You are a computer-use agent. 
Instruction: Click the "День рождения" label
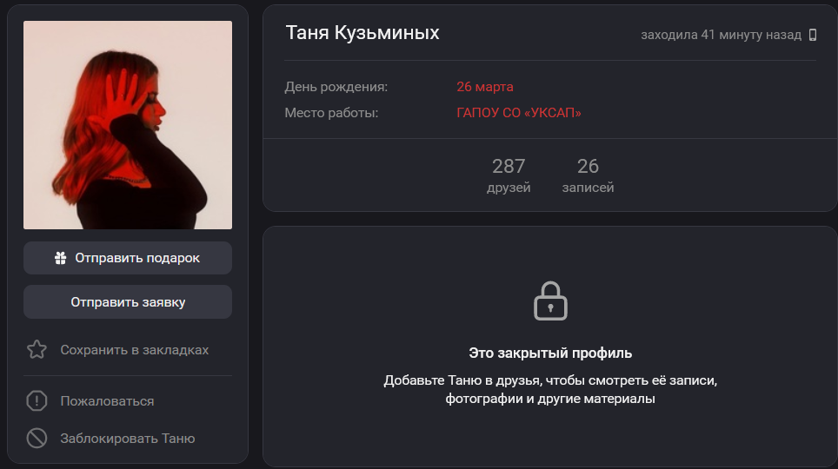336,87
